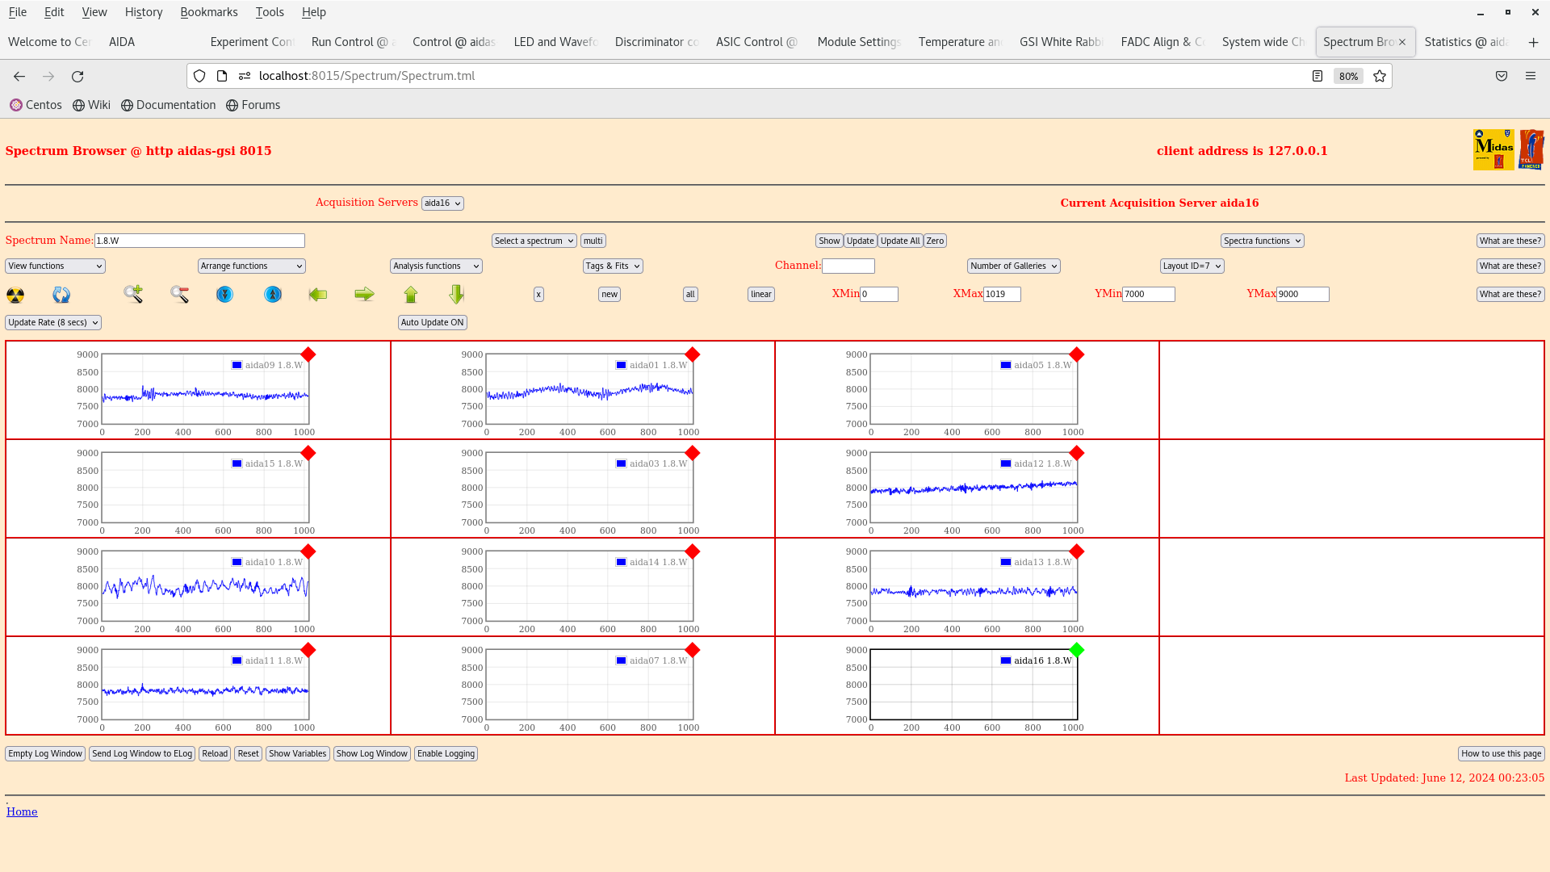1550x872 pixels.
Task: Open the Analysis functions dropdown
Action: (x=436, y=266)
